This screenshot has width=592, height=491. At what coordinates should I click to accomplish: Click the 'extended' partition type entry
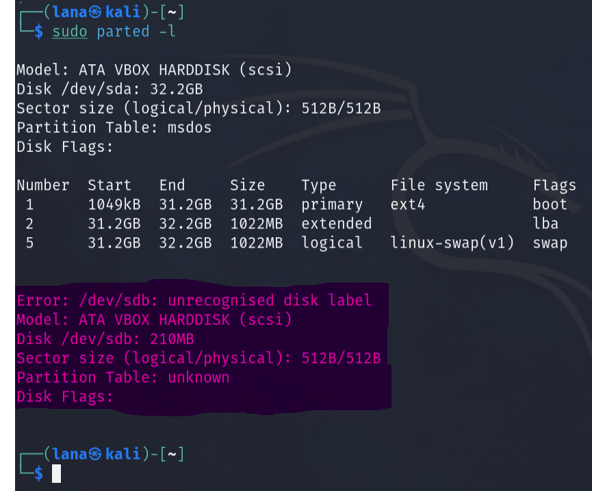tap(337, 224)
